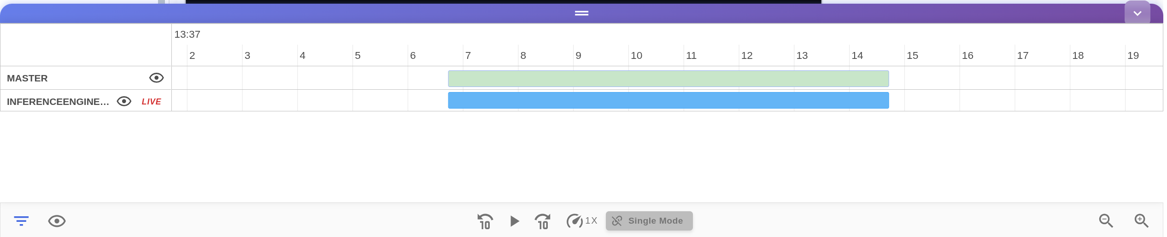Screen dimensions: 1167x237
Task: Select the blue INFERENCEENGINE track segment
Action: (x=668, y=100)
